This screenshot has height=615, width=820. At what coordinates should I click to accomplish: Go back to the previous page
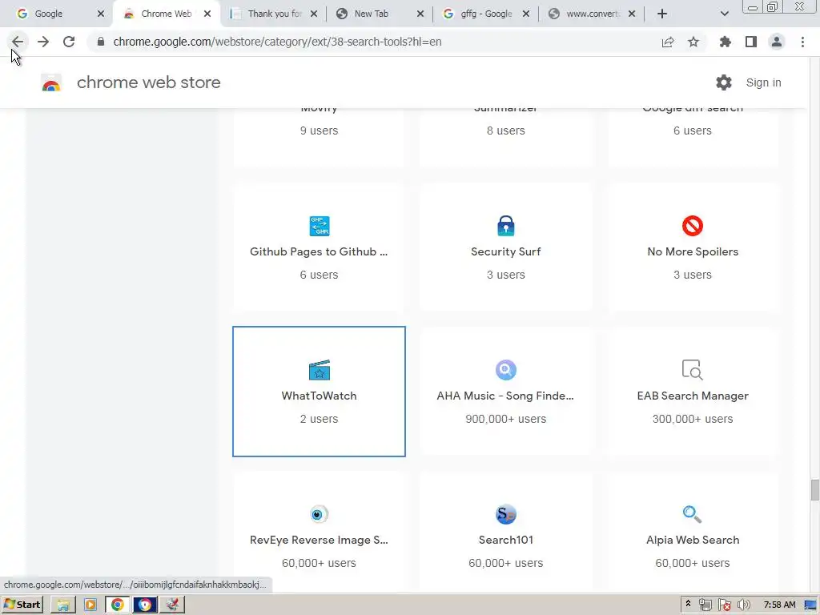18,42
